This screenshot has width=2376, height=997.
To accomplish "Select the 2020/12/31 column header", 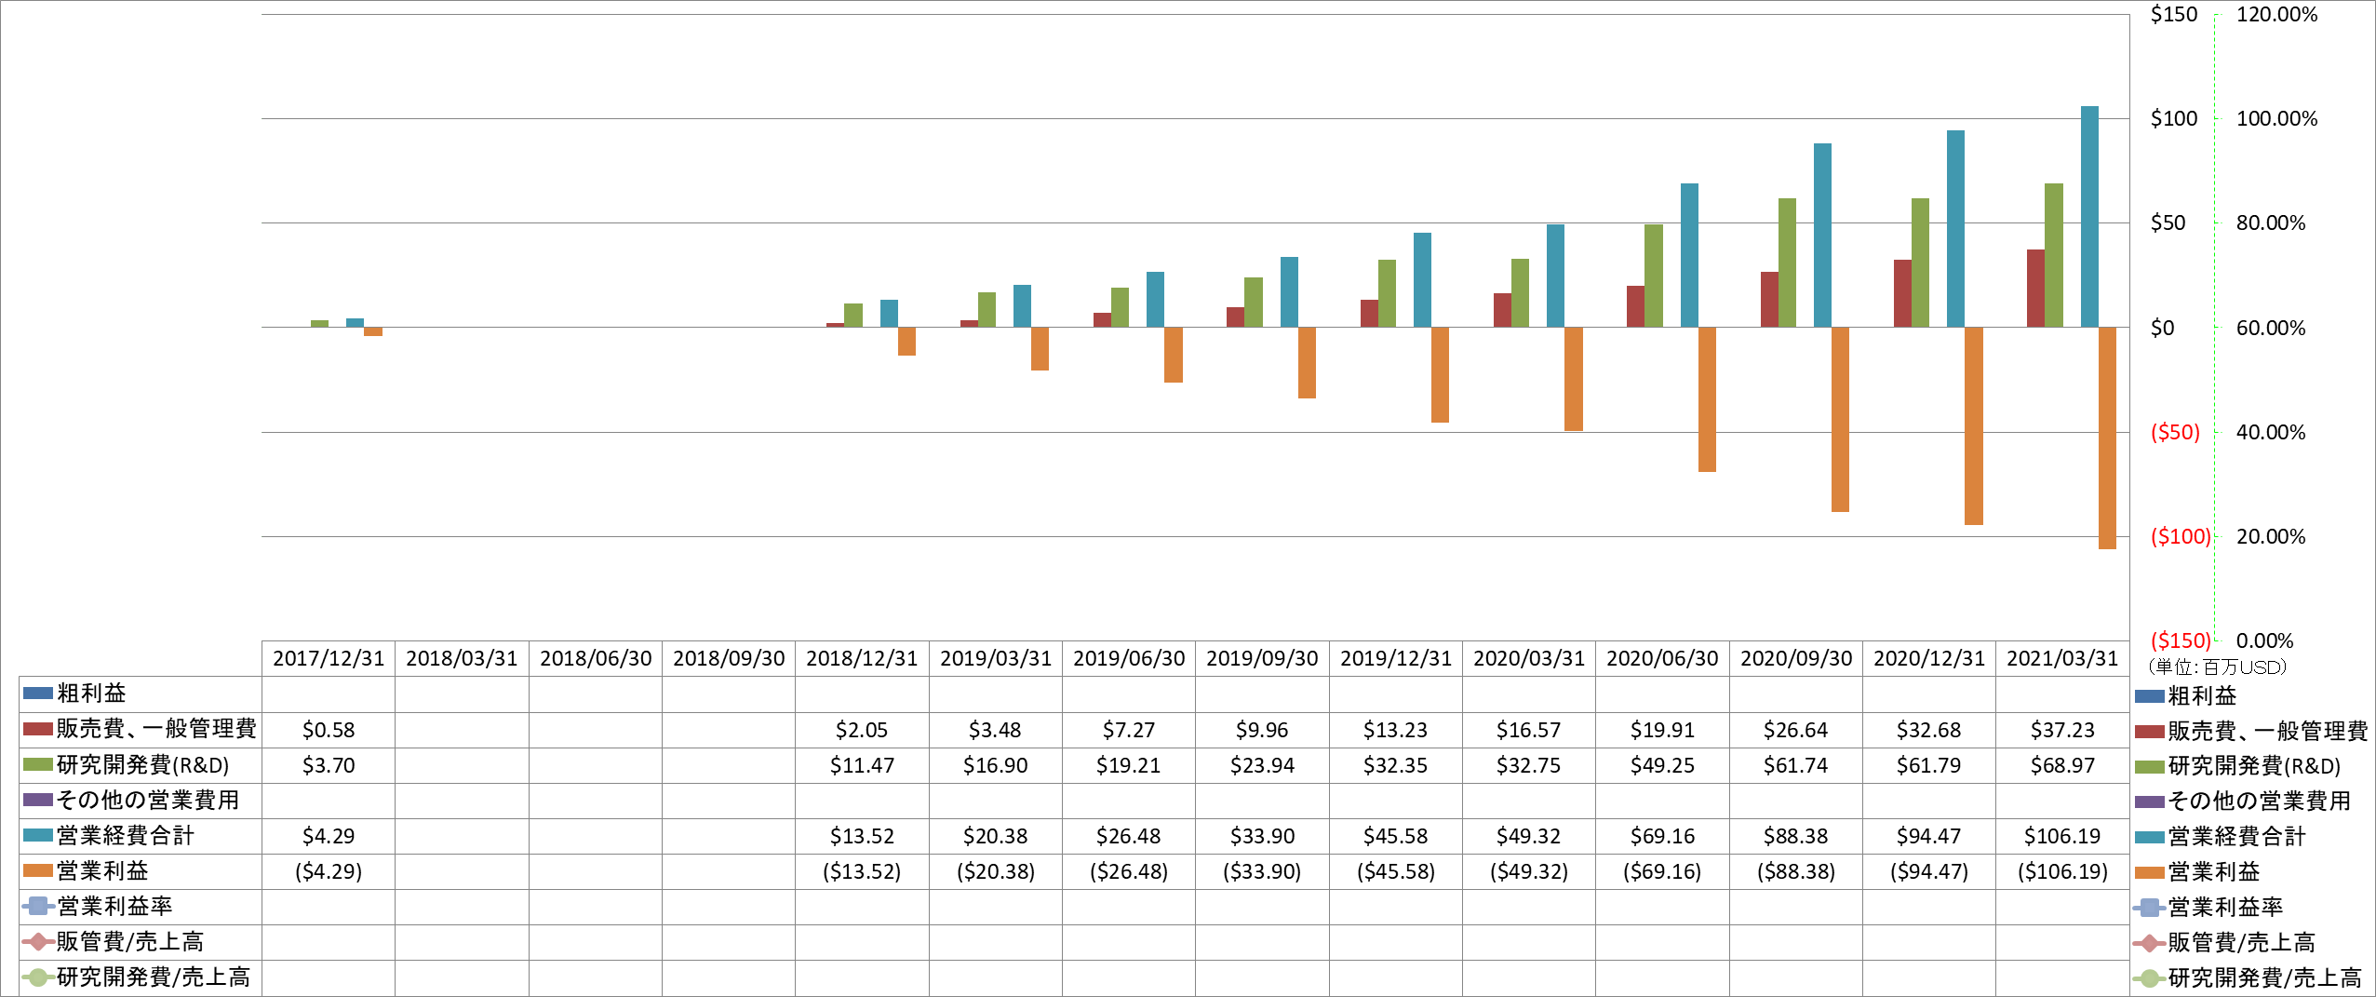I will tap(1929, 659).
